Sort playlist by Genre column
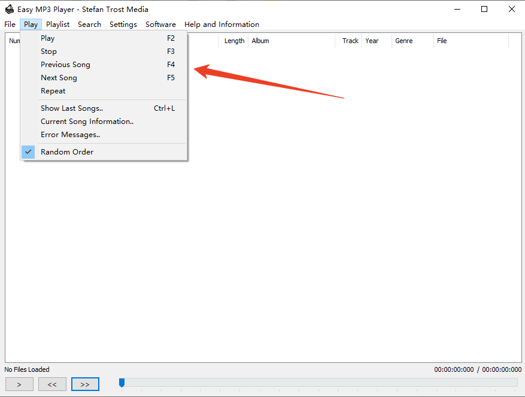 [x=412, y=41]
